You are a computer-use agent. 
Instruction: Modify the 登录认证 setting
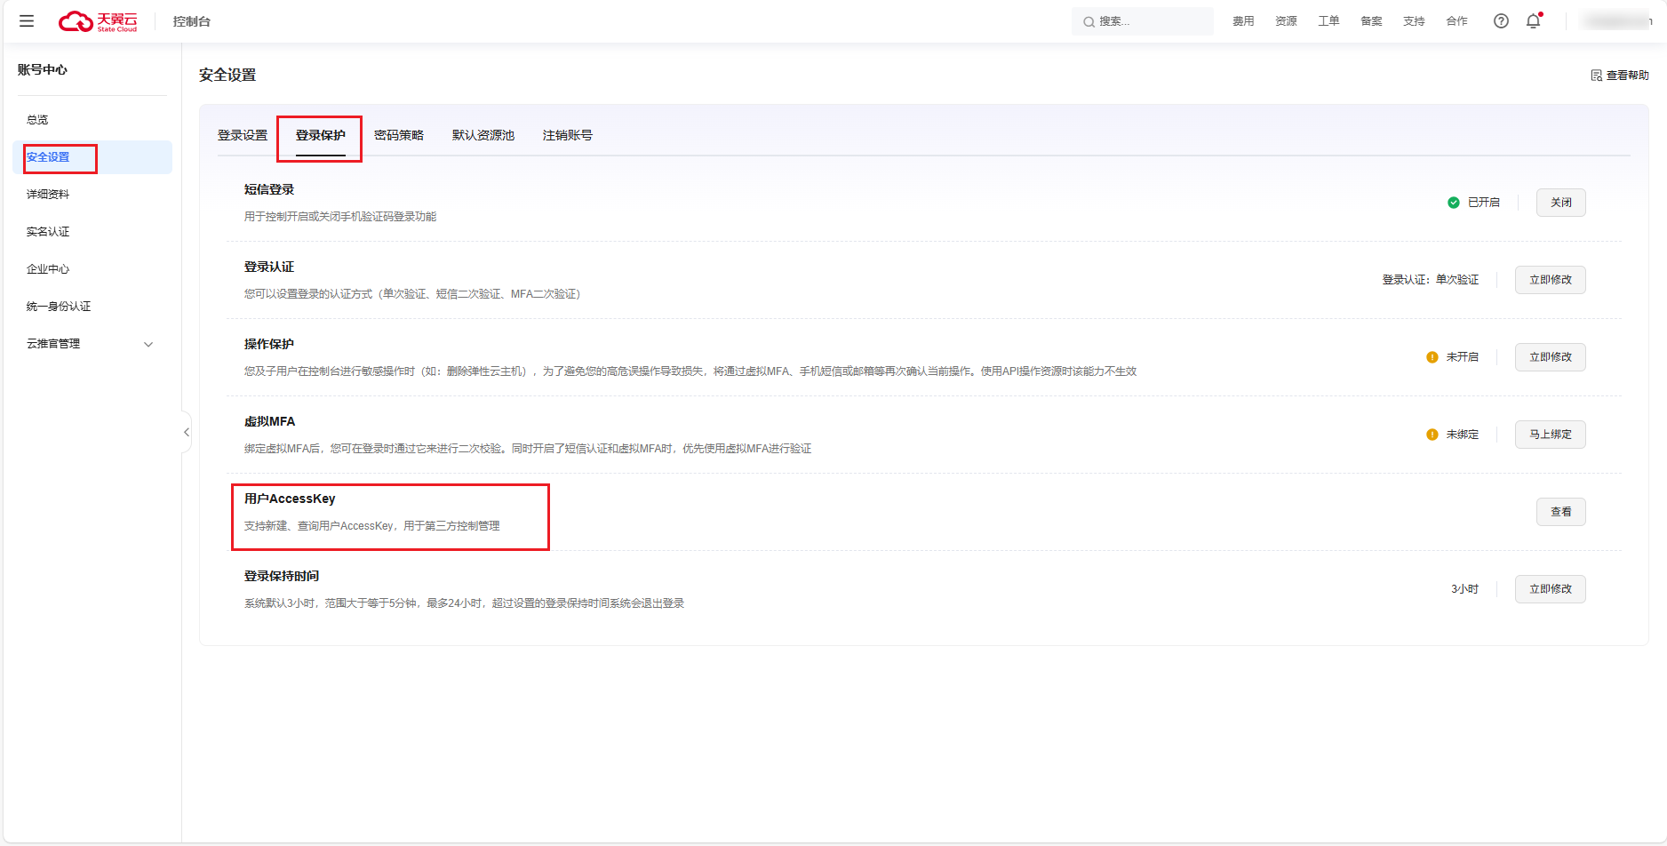click(x=1550, y=280)
